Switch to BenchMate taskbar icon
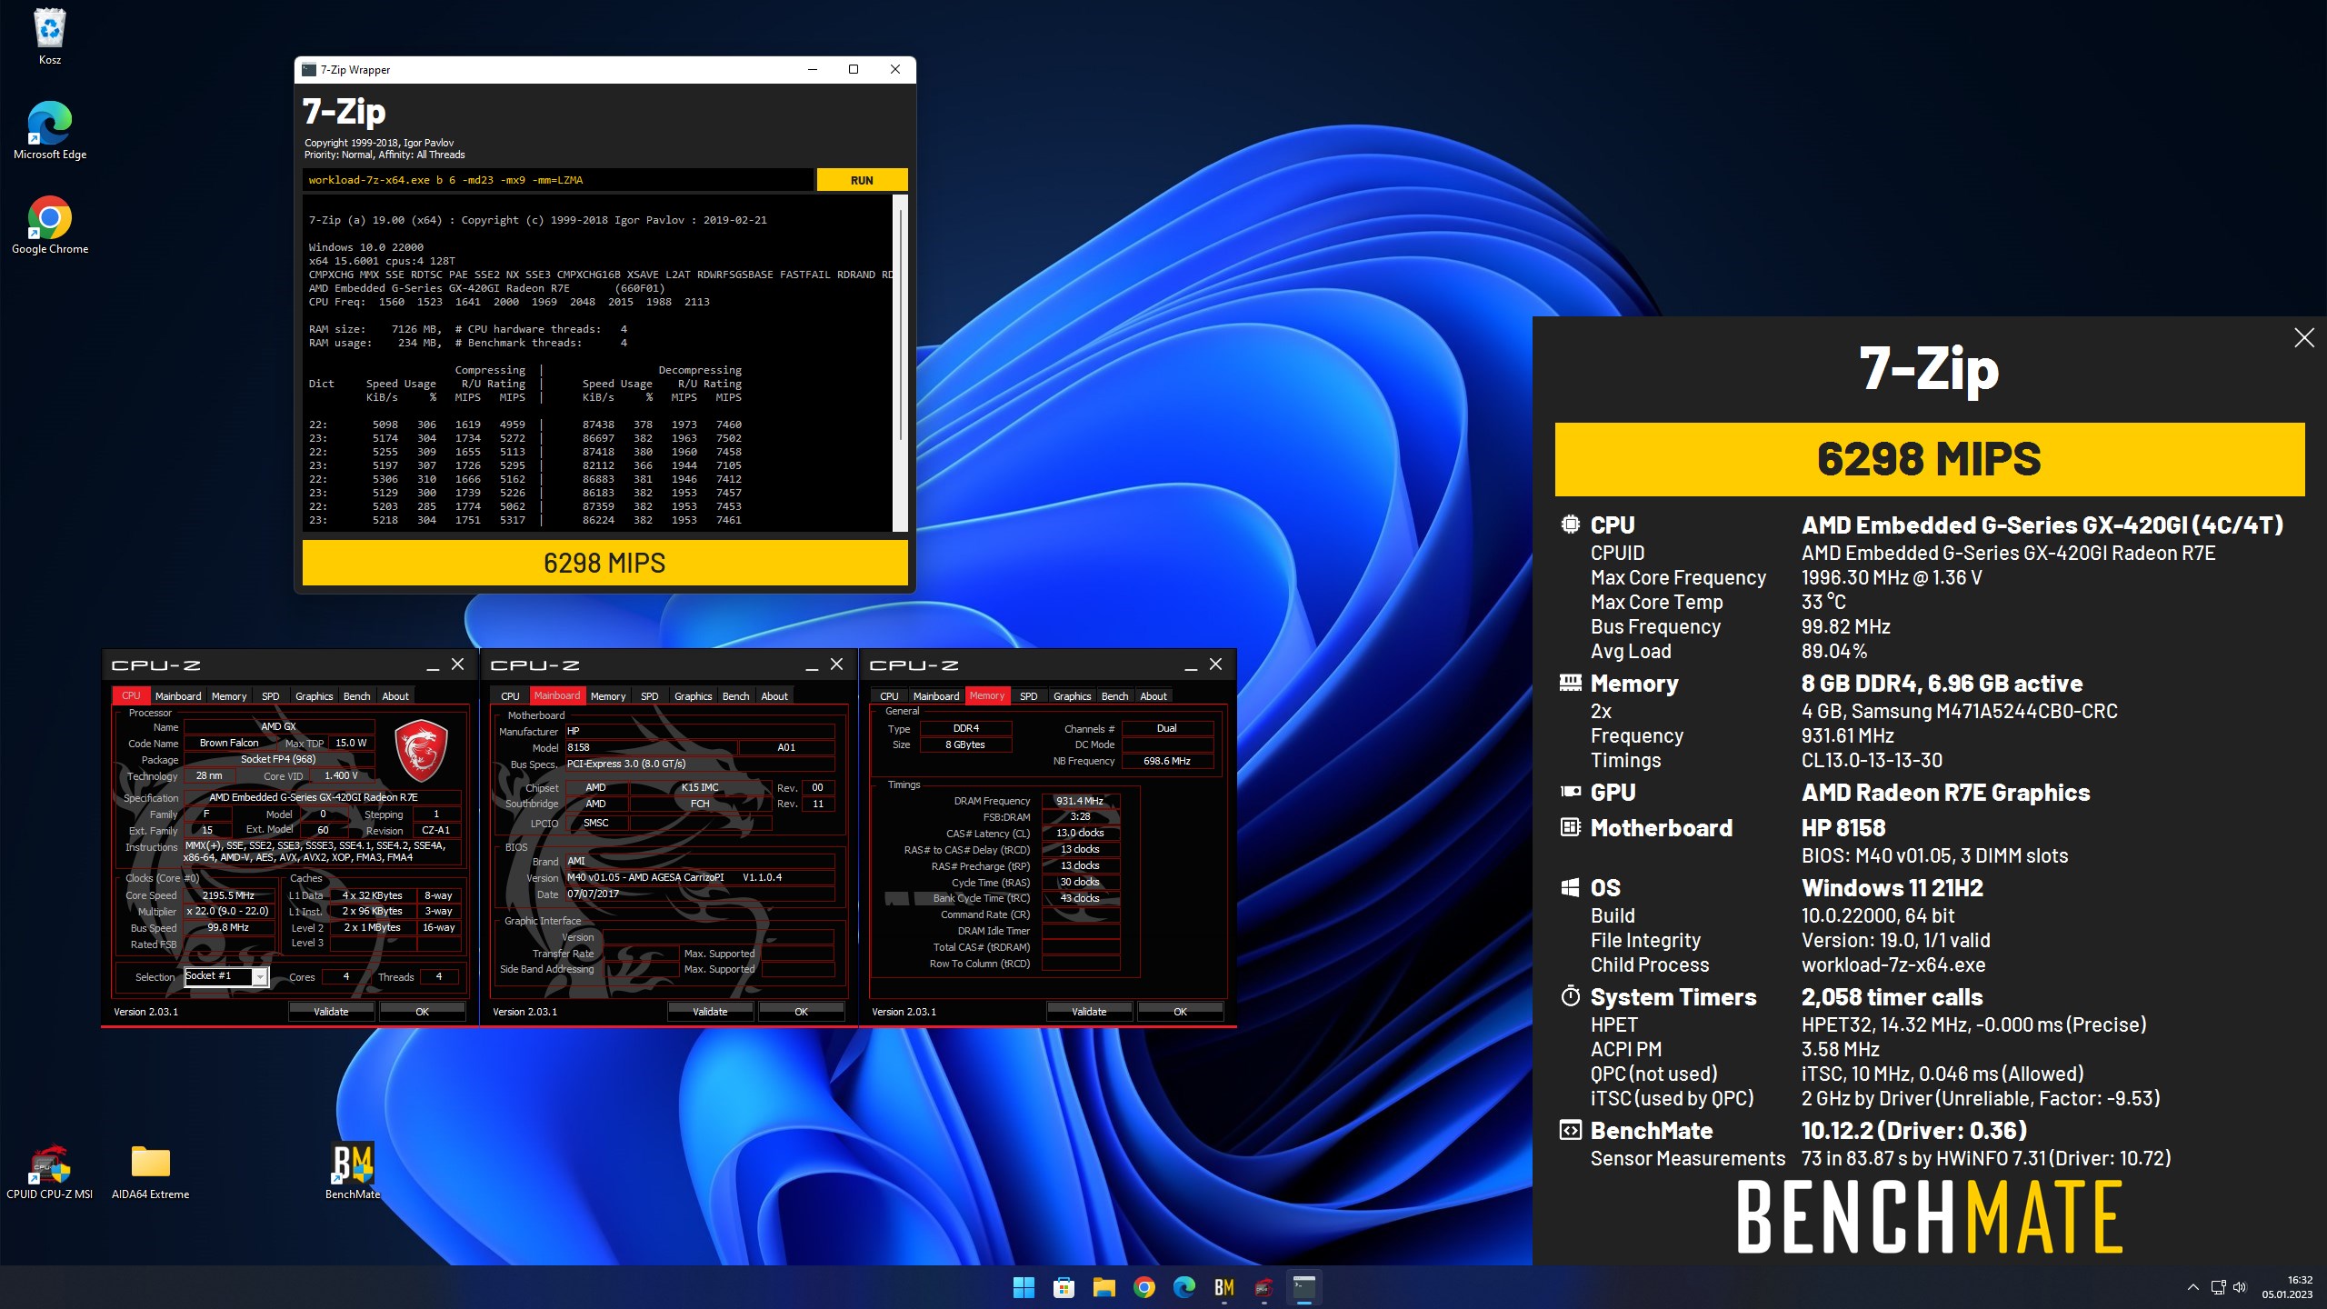This screenshot has height=1309, width=2327. coord(1223,1287)
